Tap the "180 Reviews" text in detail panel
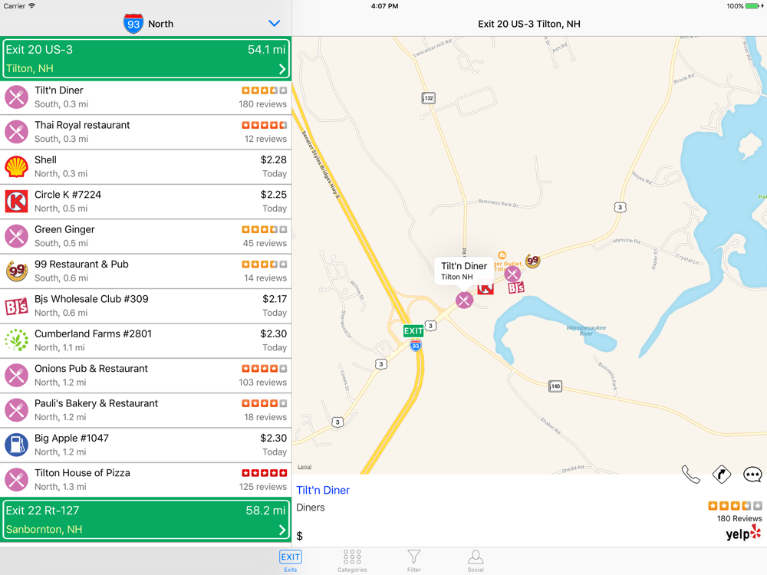767x575 pixels. (739, 518)
